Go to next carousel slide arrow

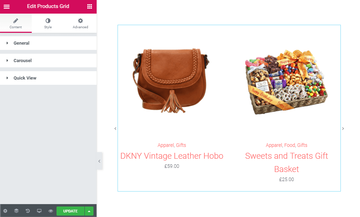tap(343, 129)
